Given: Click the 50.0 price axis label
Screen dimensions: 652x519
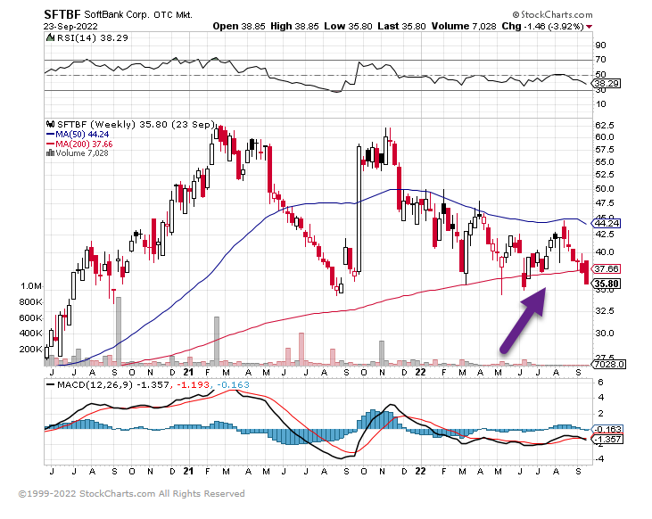Looking at the screenshot, I should [x=605, y=189].
